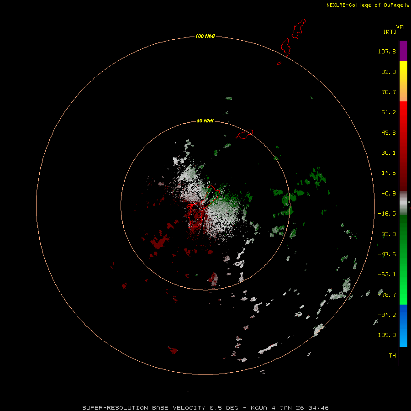Click the Super-Resolution Base Velocity caption
The image size is (411, 411).
pyautogui.click(x=205, y=408)
